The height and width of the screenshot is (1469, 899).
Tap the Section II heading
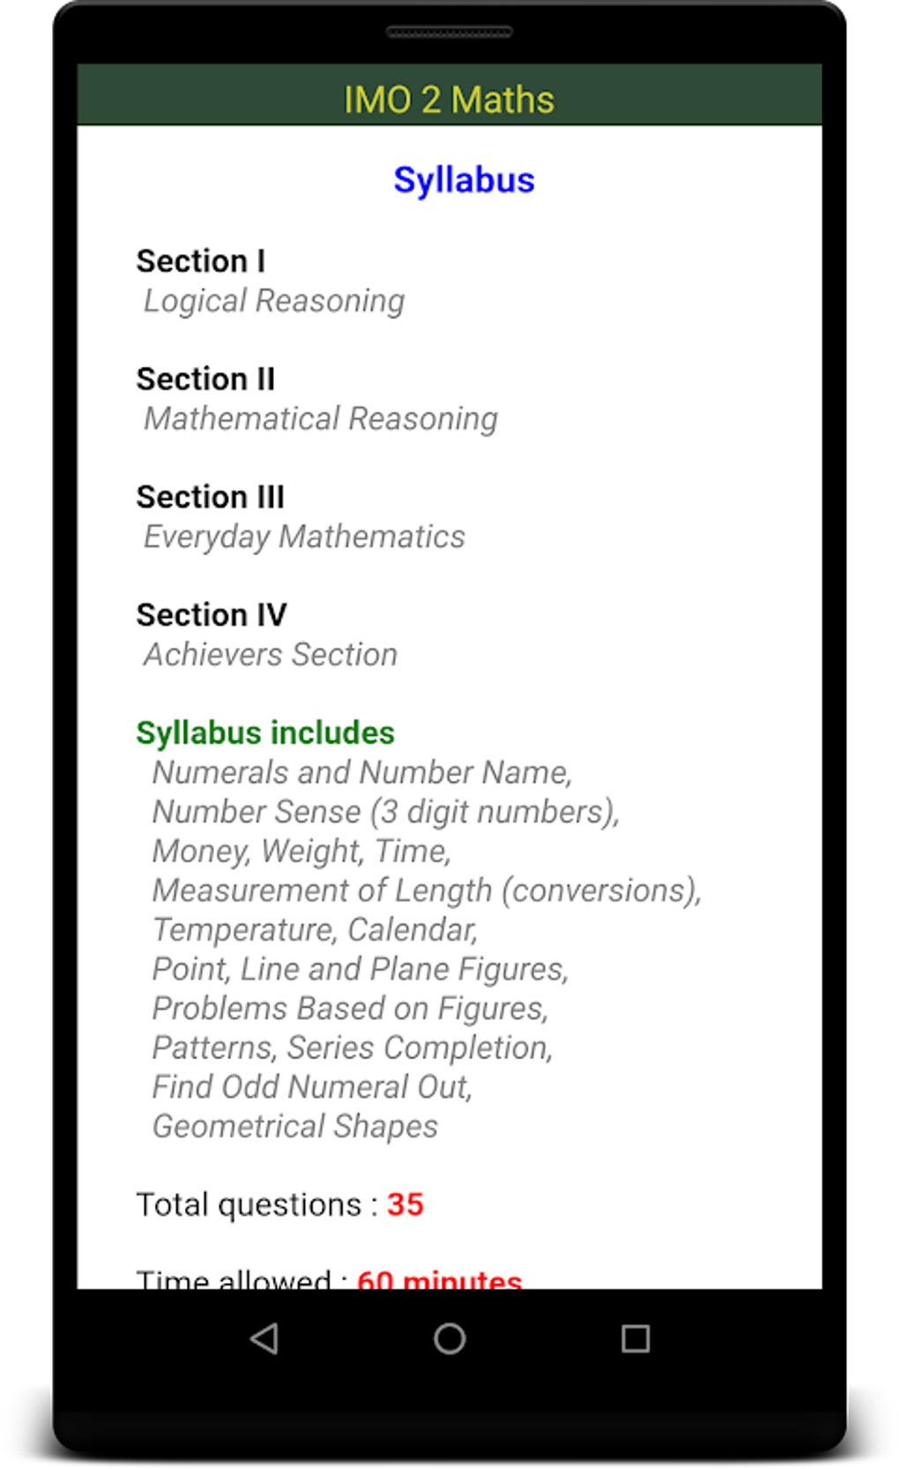pyautogui.click(x=205, y=379)
